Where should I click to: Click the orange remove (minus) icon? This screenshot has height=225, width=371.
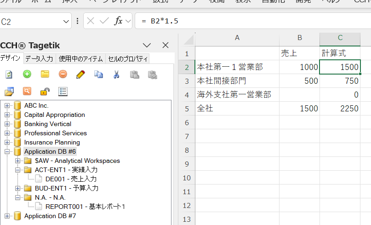click(x=63, y=74)
